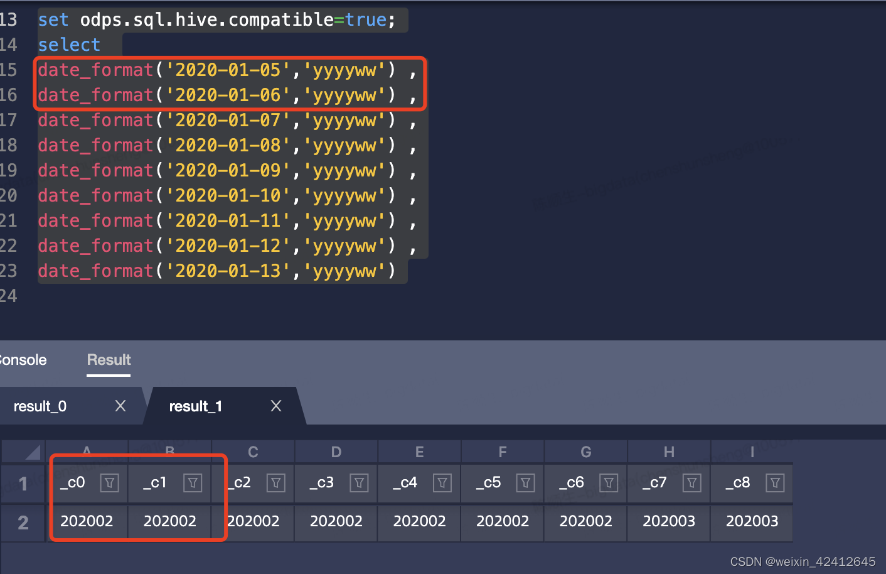Open the filter icon for column _c6
Screen dimensions: 886x574
pyautogui.click(x=609, y=483)
